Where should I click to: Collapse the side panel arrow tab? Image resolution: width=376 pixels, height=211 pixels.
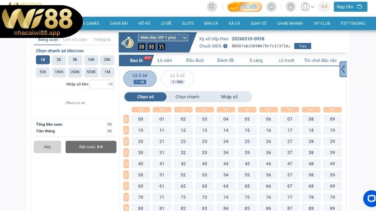point(343,69)
